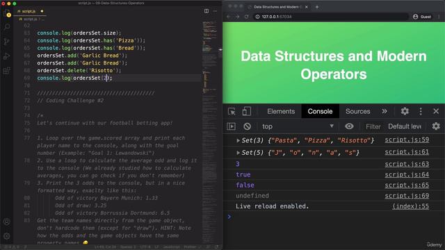Open the Search view in VS Code sidebar
The width and height of the screenshot is (445, 250).
click(x=7, y=27)
